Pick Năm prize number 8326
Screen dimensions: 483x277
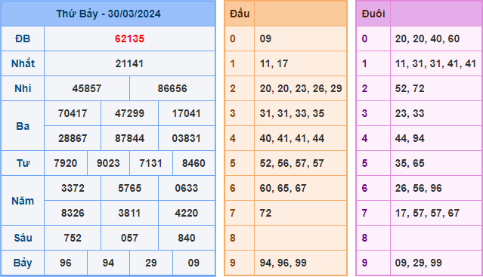[x=73, y=213]
